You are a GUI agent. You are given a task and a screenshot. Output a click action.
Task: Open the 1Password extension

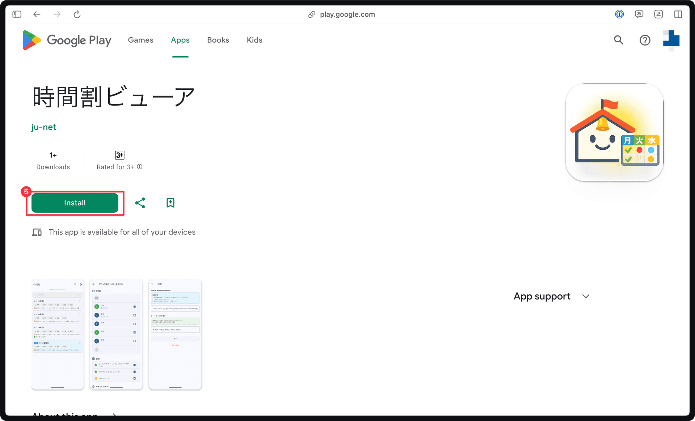coord(619,14)
